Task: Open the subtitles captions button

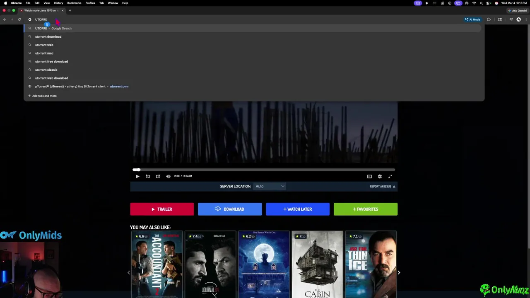Action: [369, 176]
